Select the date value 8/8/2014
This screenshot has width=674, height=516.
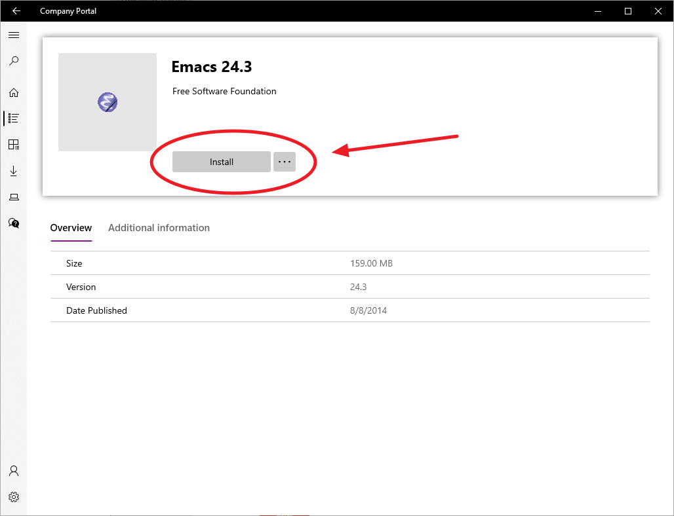(368, 311)
